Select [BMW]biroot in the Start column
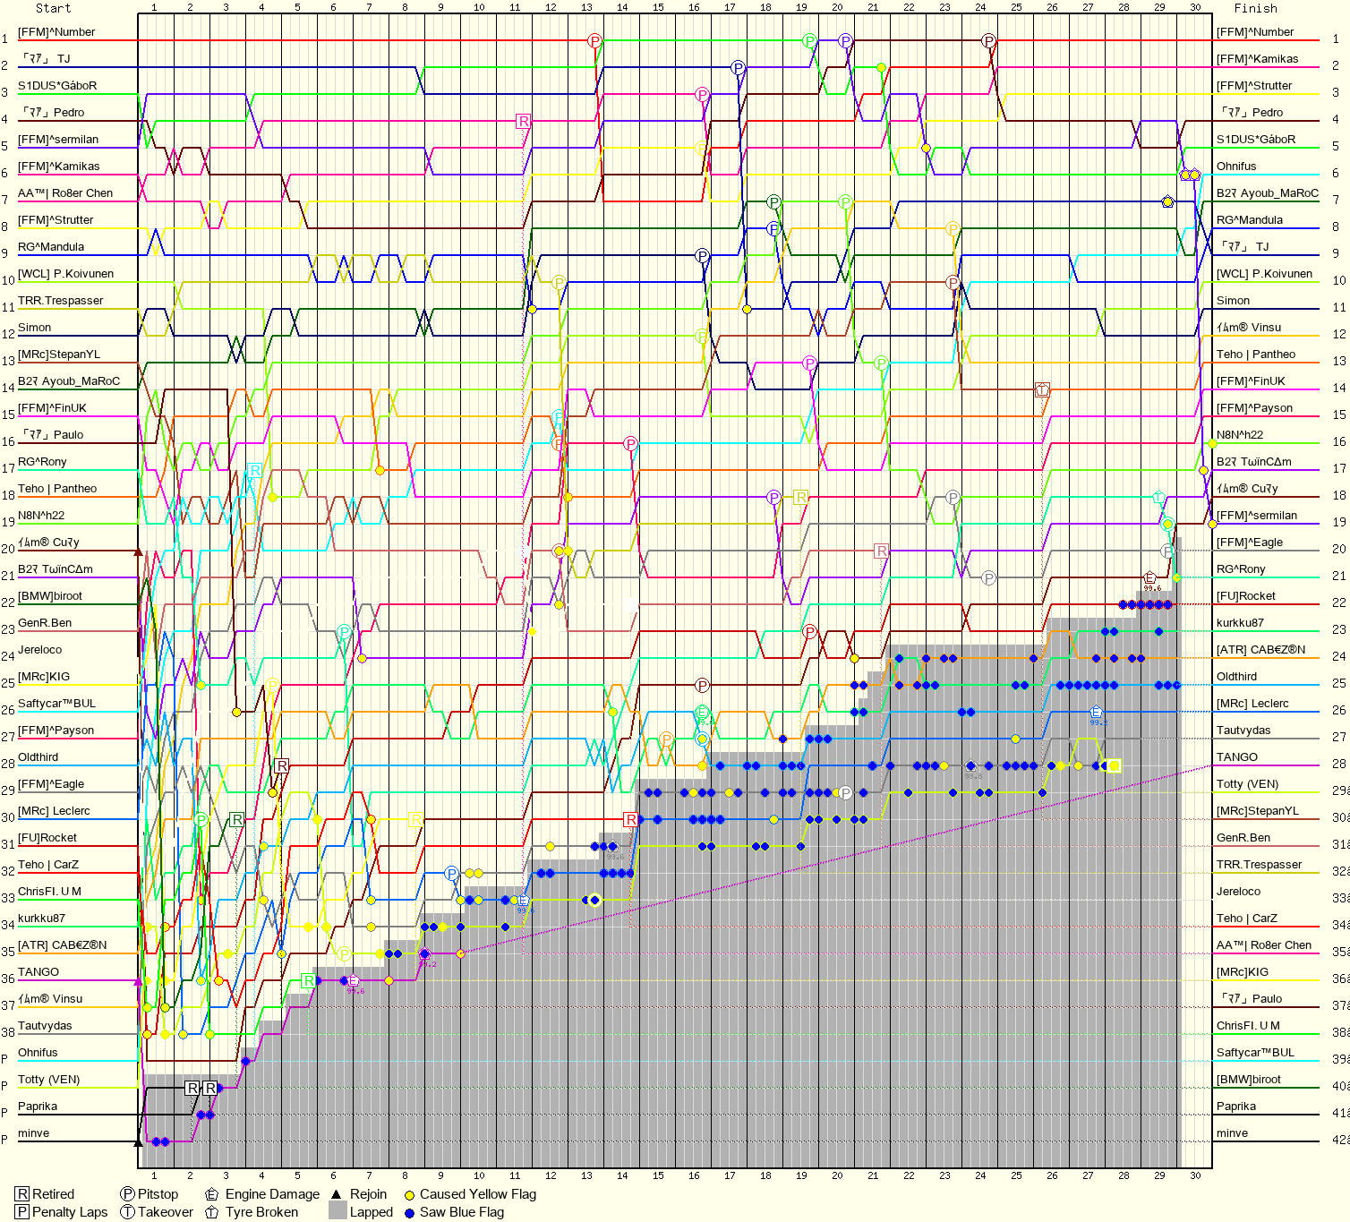The height and width of the screenshot is (1222, 1350). coord(50,596)
